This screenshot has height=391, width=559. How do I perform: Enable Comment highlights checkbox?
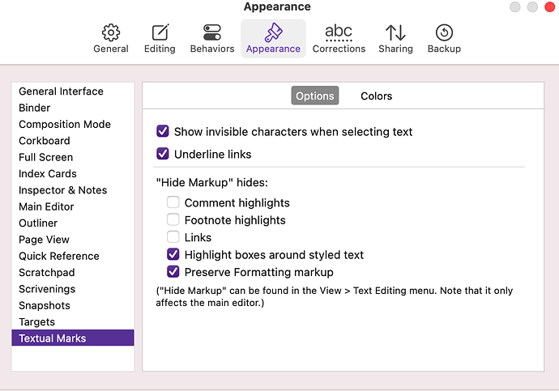tap(173, 203)
